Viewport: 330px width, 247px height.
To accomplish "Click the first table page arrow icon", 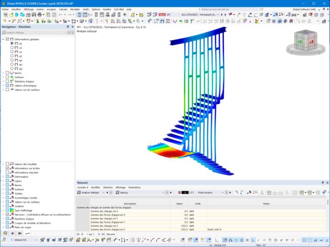I will (78, 234).
